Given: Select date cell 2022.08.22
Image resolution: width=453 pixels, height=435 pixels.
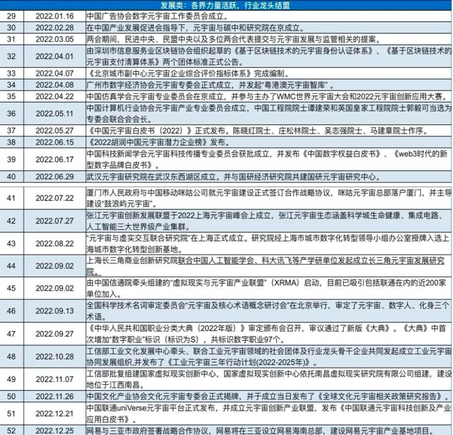Looking at the screenshot, I should (x=55, y=243).
